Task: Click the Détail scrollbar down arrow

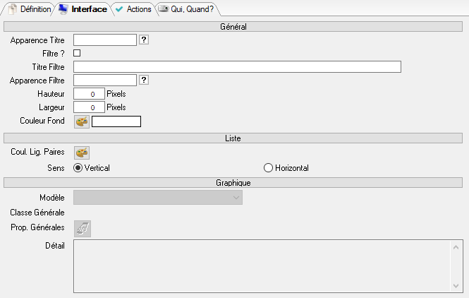Action: [x=456, y=286]
